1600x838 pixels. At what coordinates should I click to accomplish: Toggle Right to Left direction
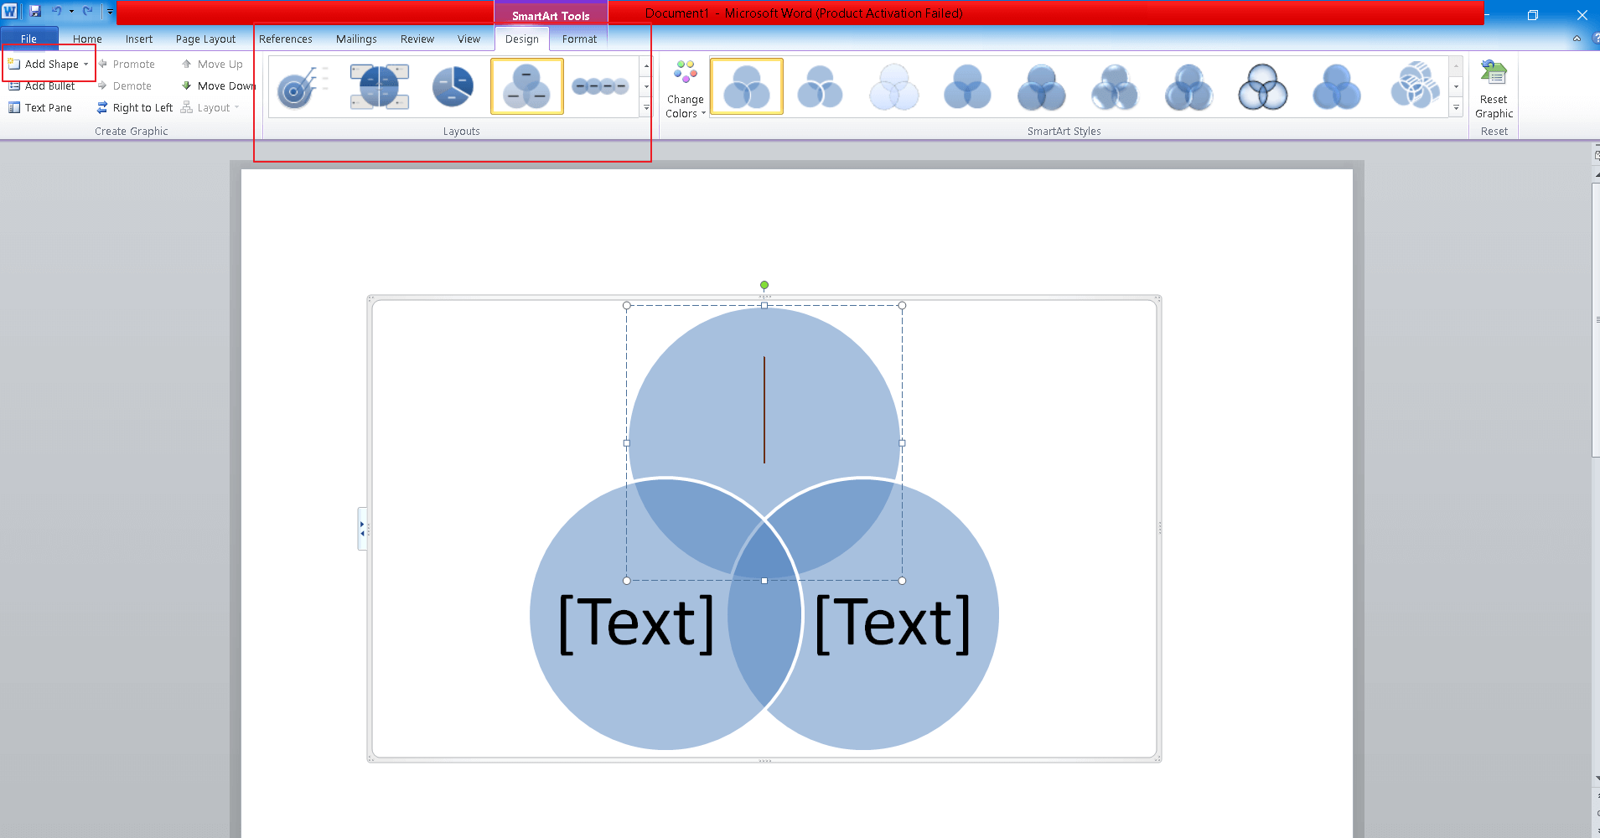coord(135,107)
